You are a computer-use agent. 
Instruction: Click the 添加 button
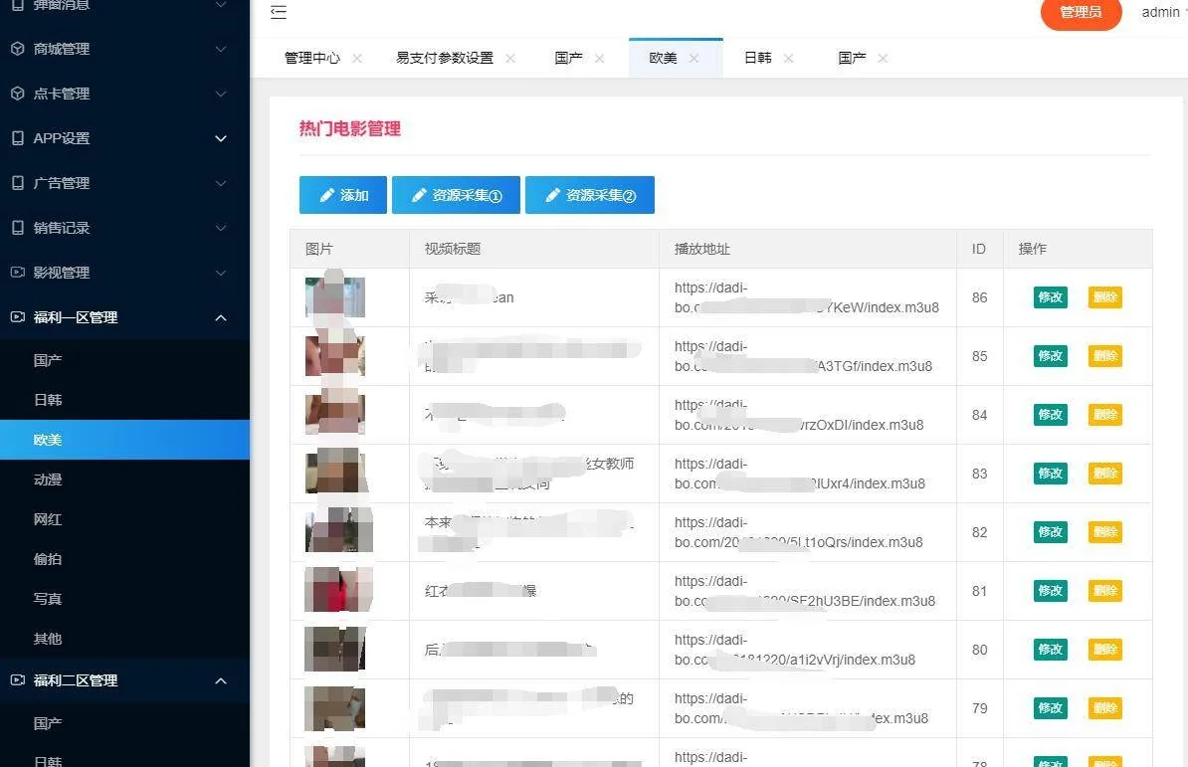342,196
